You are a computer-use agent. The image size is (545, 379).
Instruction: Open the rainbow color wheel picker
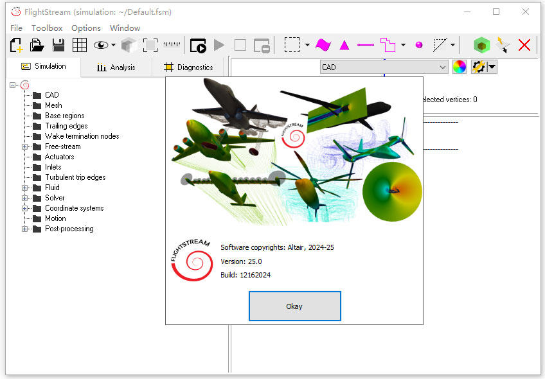coord(459,67)
